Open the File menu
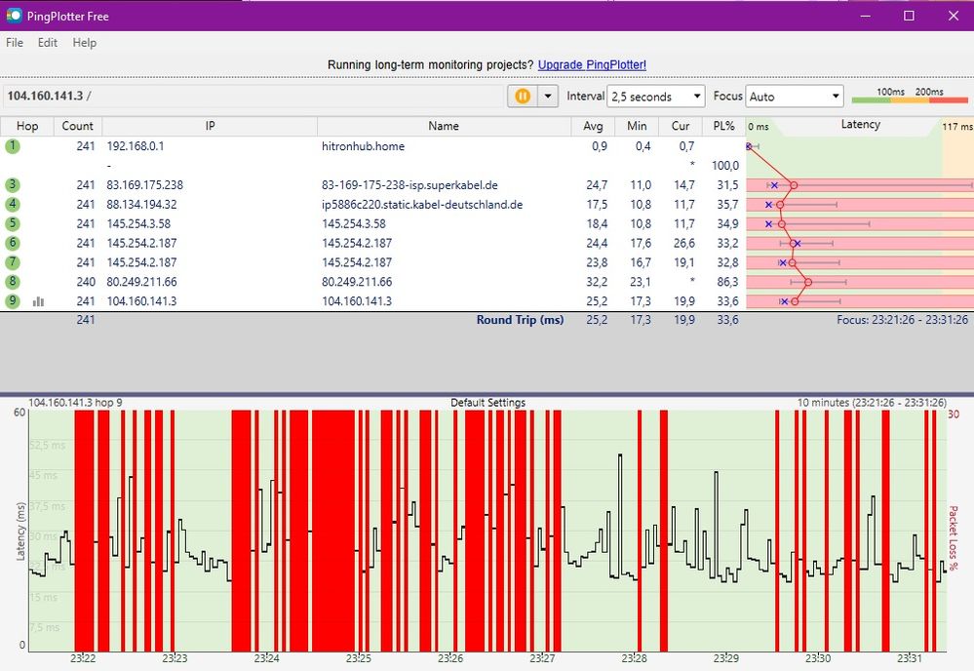The image size is (974, 671). [15, 43]
